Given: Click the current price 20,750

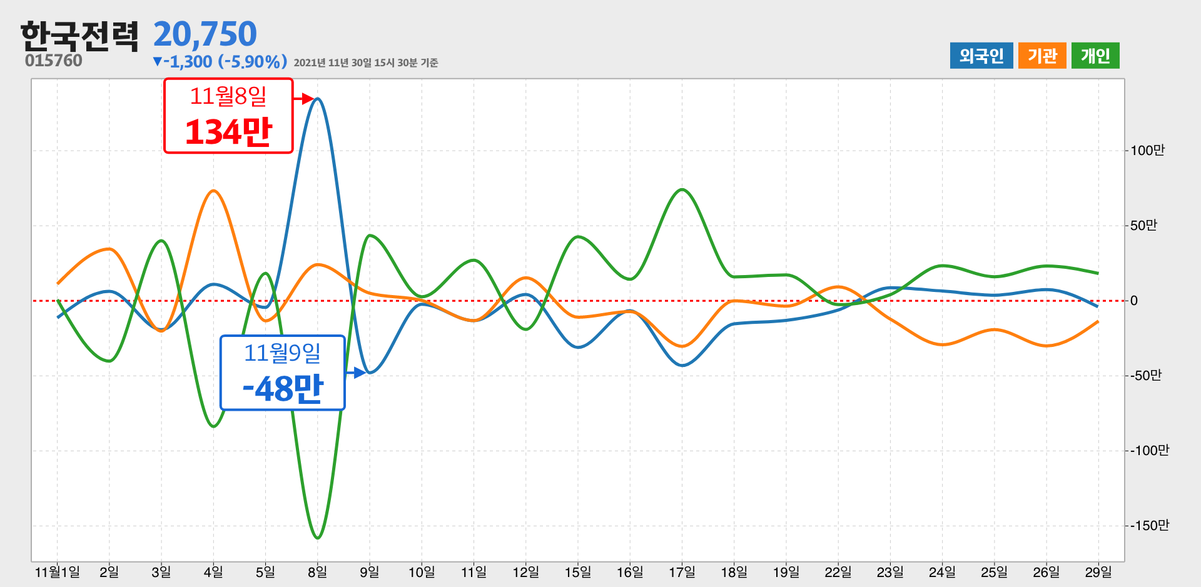Looking at the screenshot, I should 205,34.
